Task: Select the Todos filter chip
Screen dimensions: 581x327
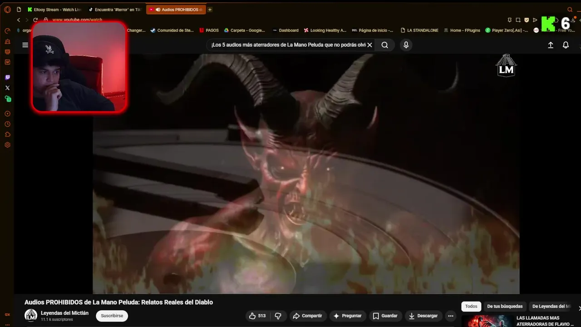Action: click(x=471, y=306)
